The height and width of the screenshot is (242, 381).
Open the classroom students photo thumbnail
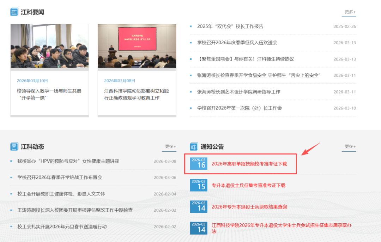click(x=49, y=46)
